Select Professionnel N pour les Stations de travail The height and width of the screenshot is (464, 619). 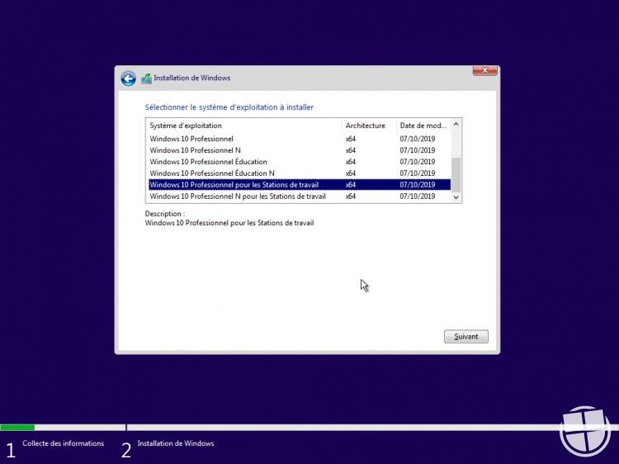pyautogui.click(x=300, y=196)
